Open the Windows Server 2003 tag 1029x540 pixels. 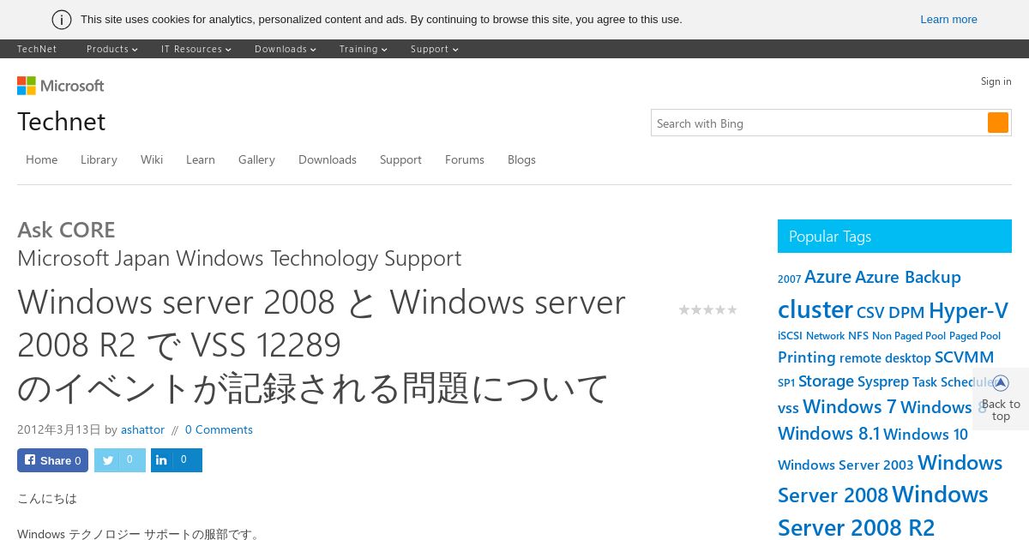845,465
